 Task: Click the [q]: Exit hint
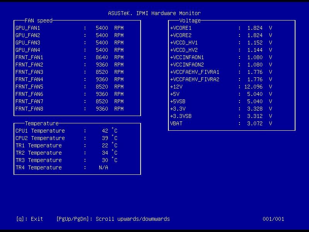(30, 219)
